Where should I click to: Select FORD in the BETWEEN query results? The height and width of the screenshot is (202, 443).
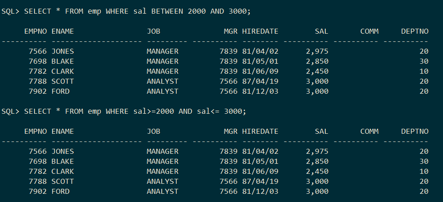coord(60,91)
